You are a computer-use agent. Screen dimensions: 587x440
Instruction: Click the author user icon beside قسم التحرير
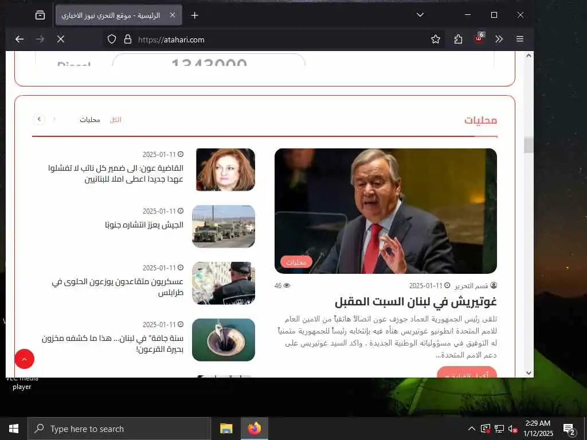[494, 285]
